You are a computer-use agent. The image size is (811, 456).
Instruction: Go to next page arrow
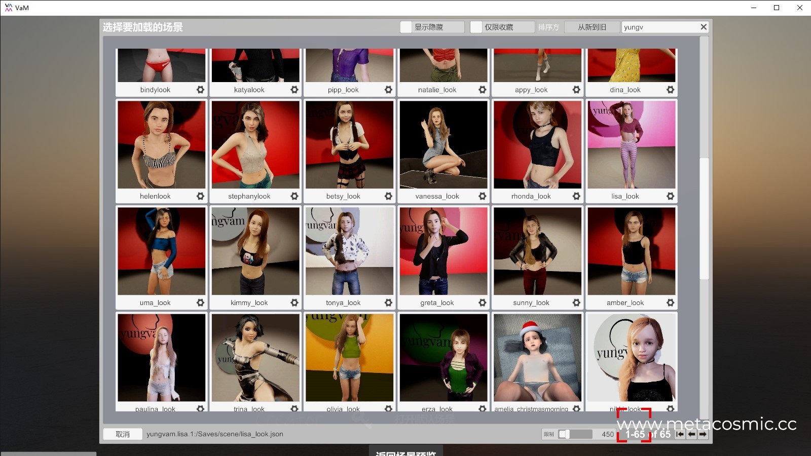click(703, 434)
